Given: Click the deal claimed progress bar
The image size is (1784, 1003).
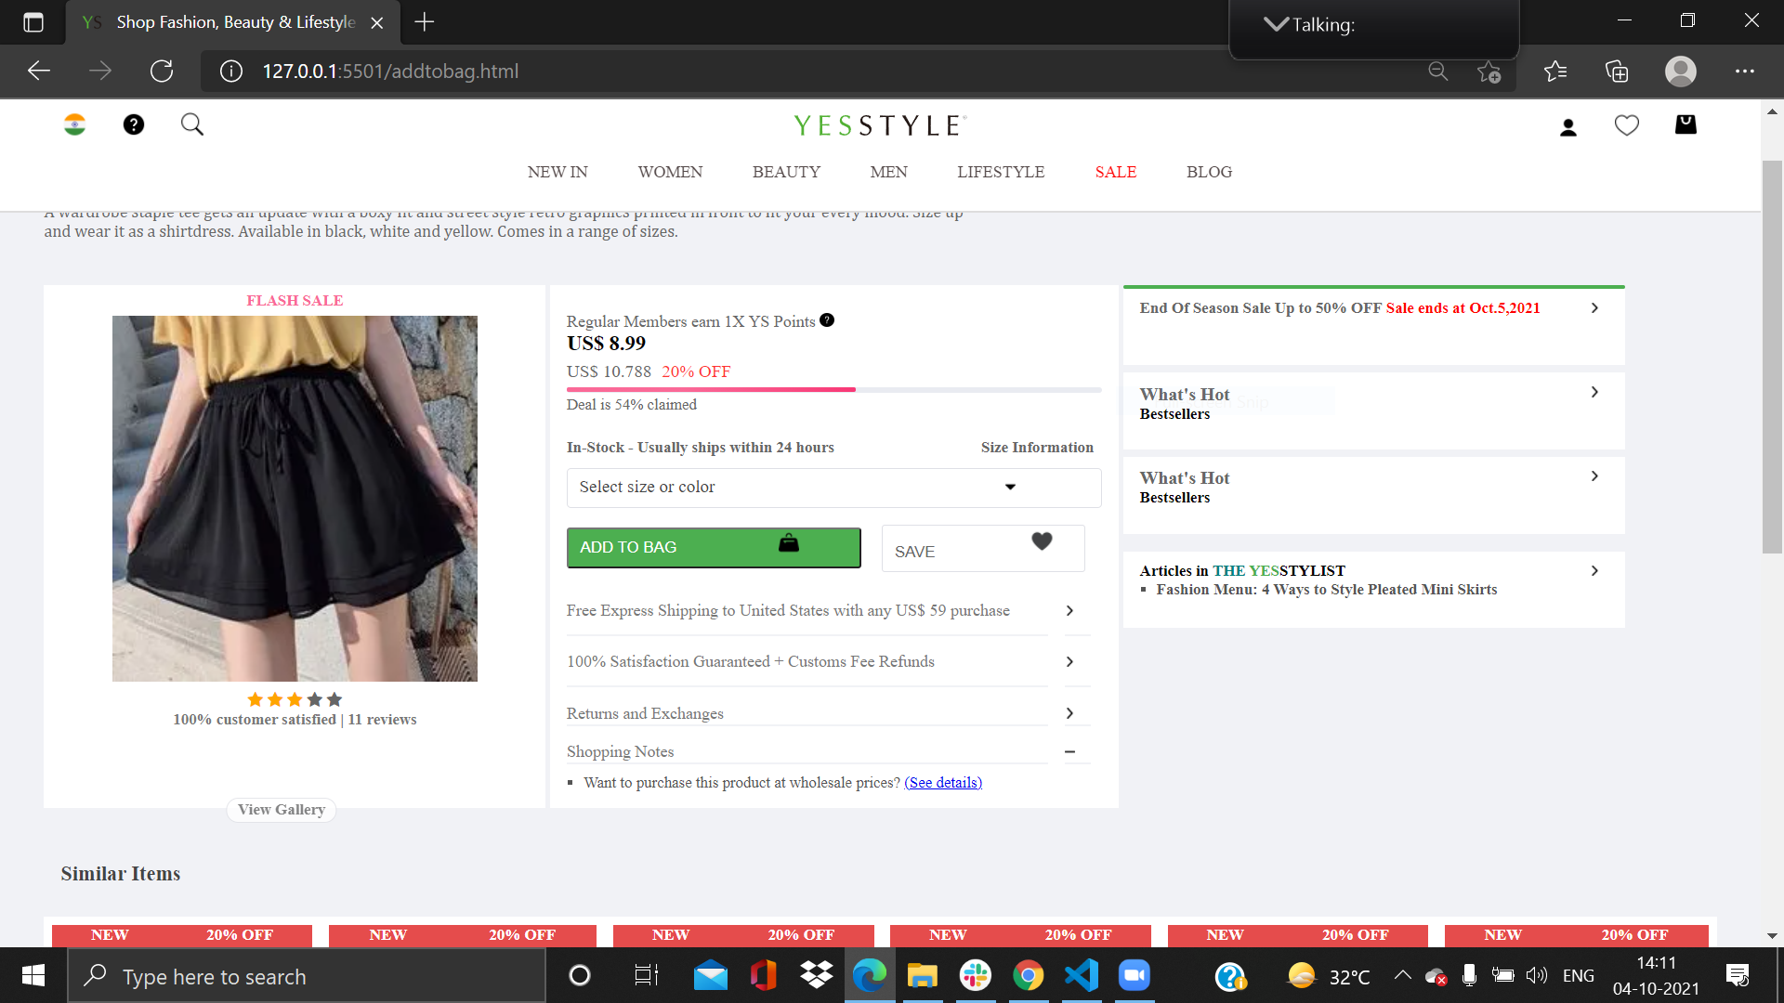Looking at the screenshot, I should [x=833, y=390].
